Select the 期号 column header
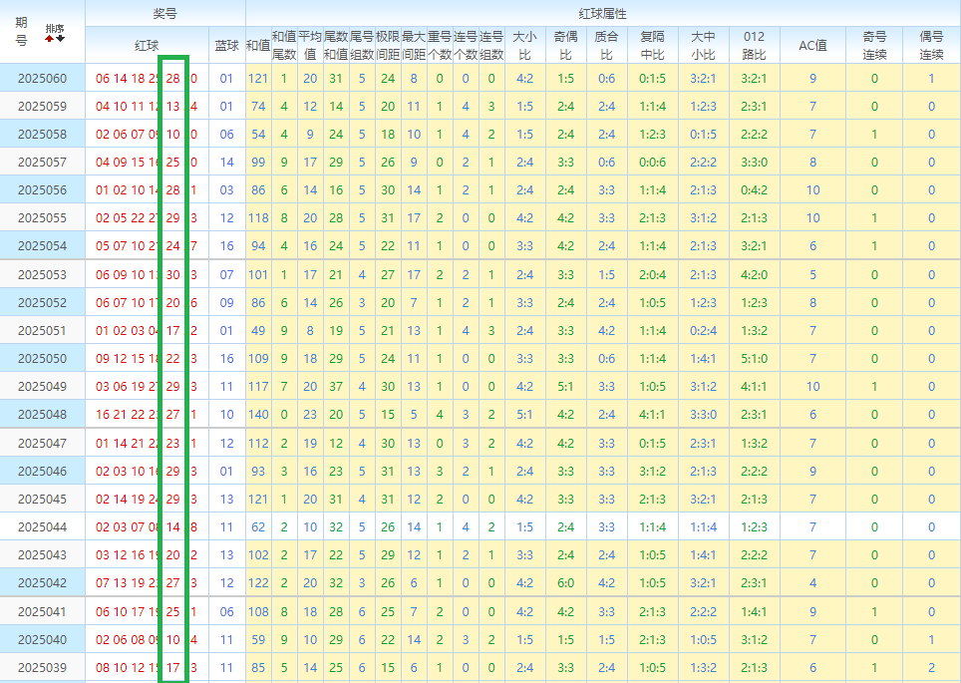 click(22, 32)
